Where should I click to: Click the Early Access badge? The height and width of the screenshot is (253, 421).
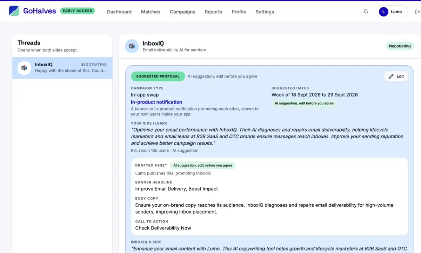click(x=77, y=11)
